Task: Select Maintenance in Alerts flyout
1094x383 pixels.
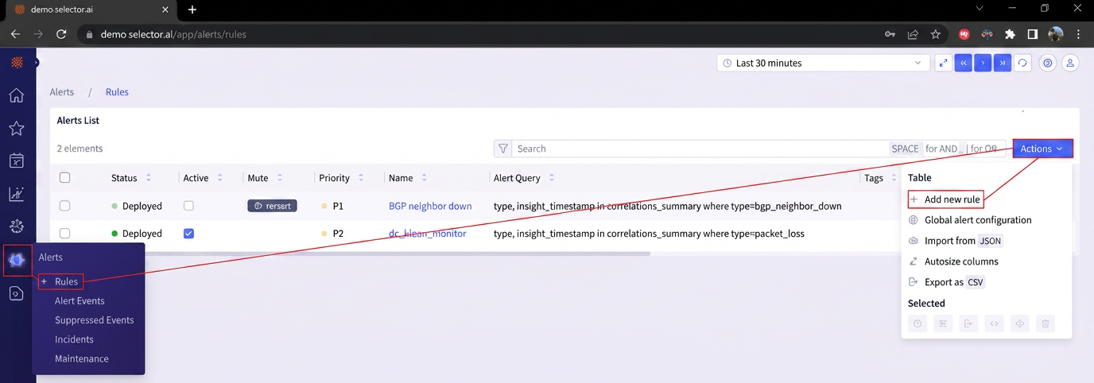Action: pyautogui.click(x=82, y=358)
